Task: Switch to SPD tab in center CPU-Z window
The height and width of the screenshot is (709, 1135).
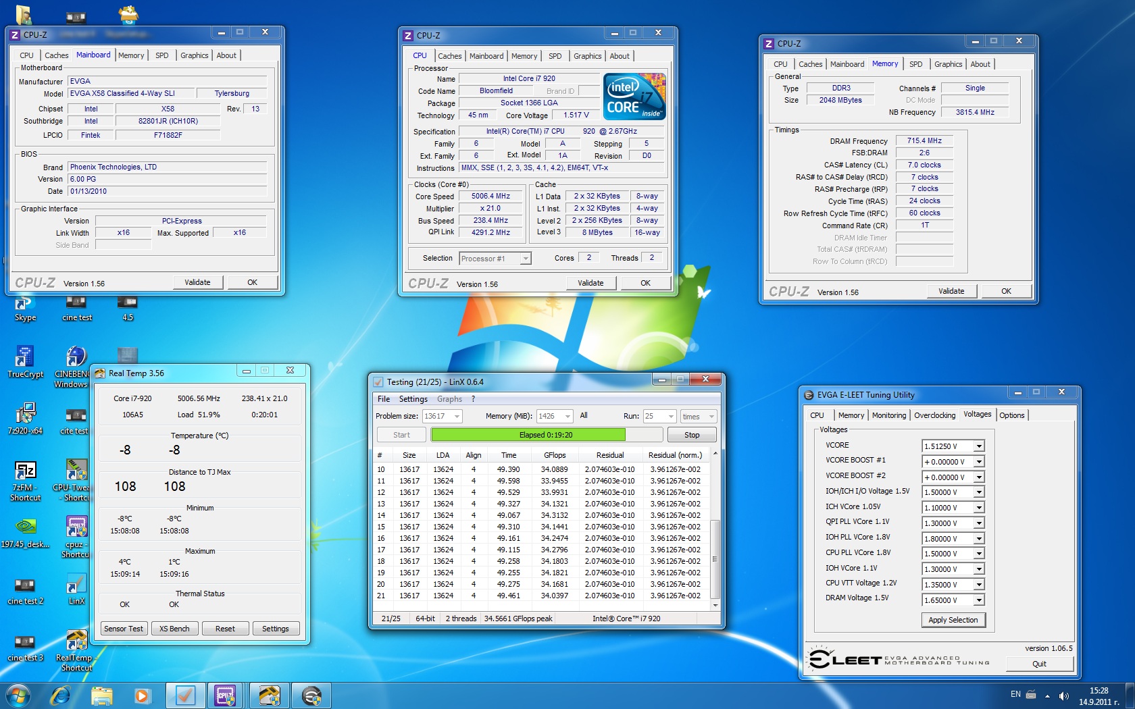Action: [555, 56]
